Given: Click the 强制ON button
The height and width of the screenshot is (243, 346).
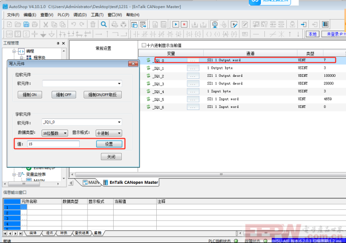Looking at the screenshot, I should [30, 95].
